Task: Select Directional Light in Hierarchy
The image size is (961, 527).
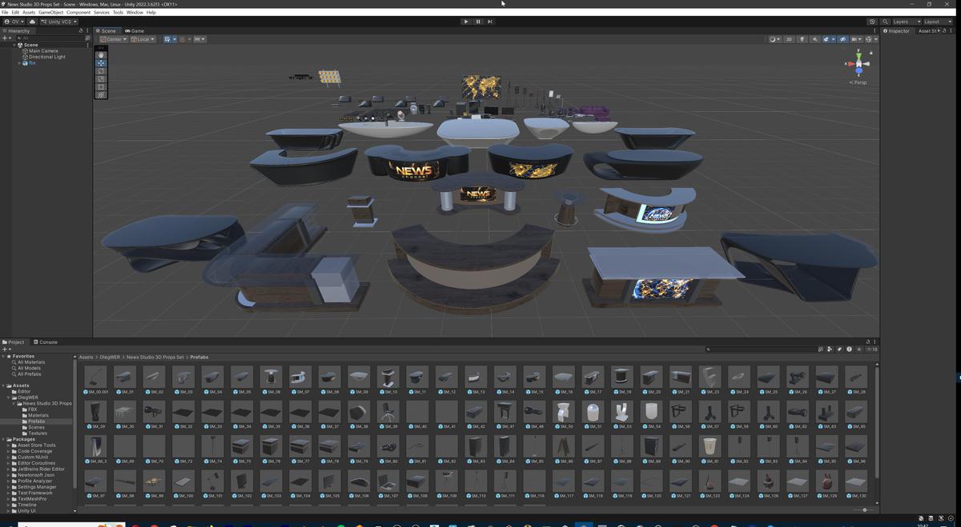Action: point(47,57)
